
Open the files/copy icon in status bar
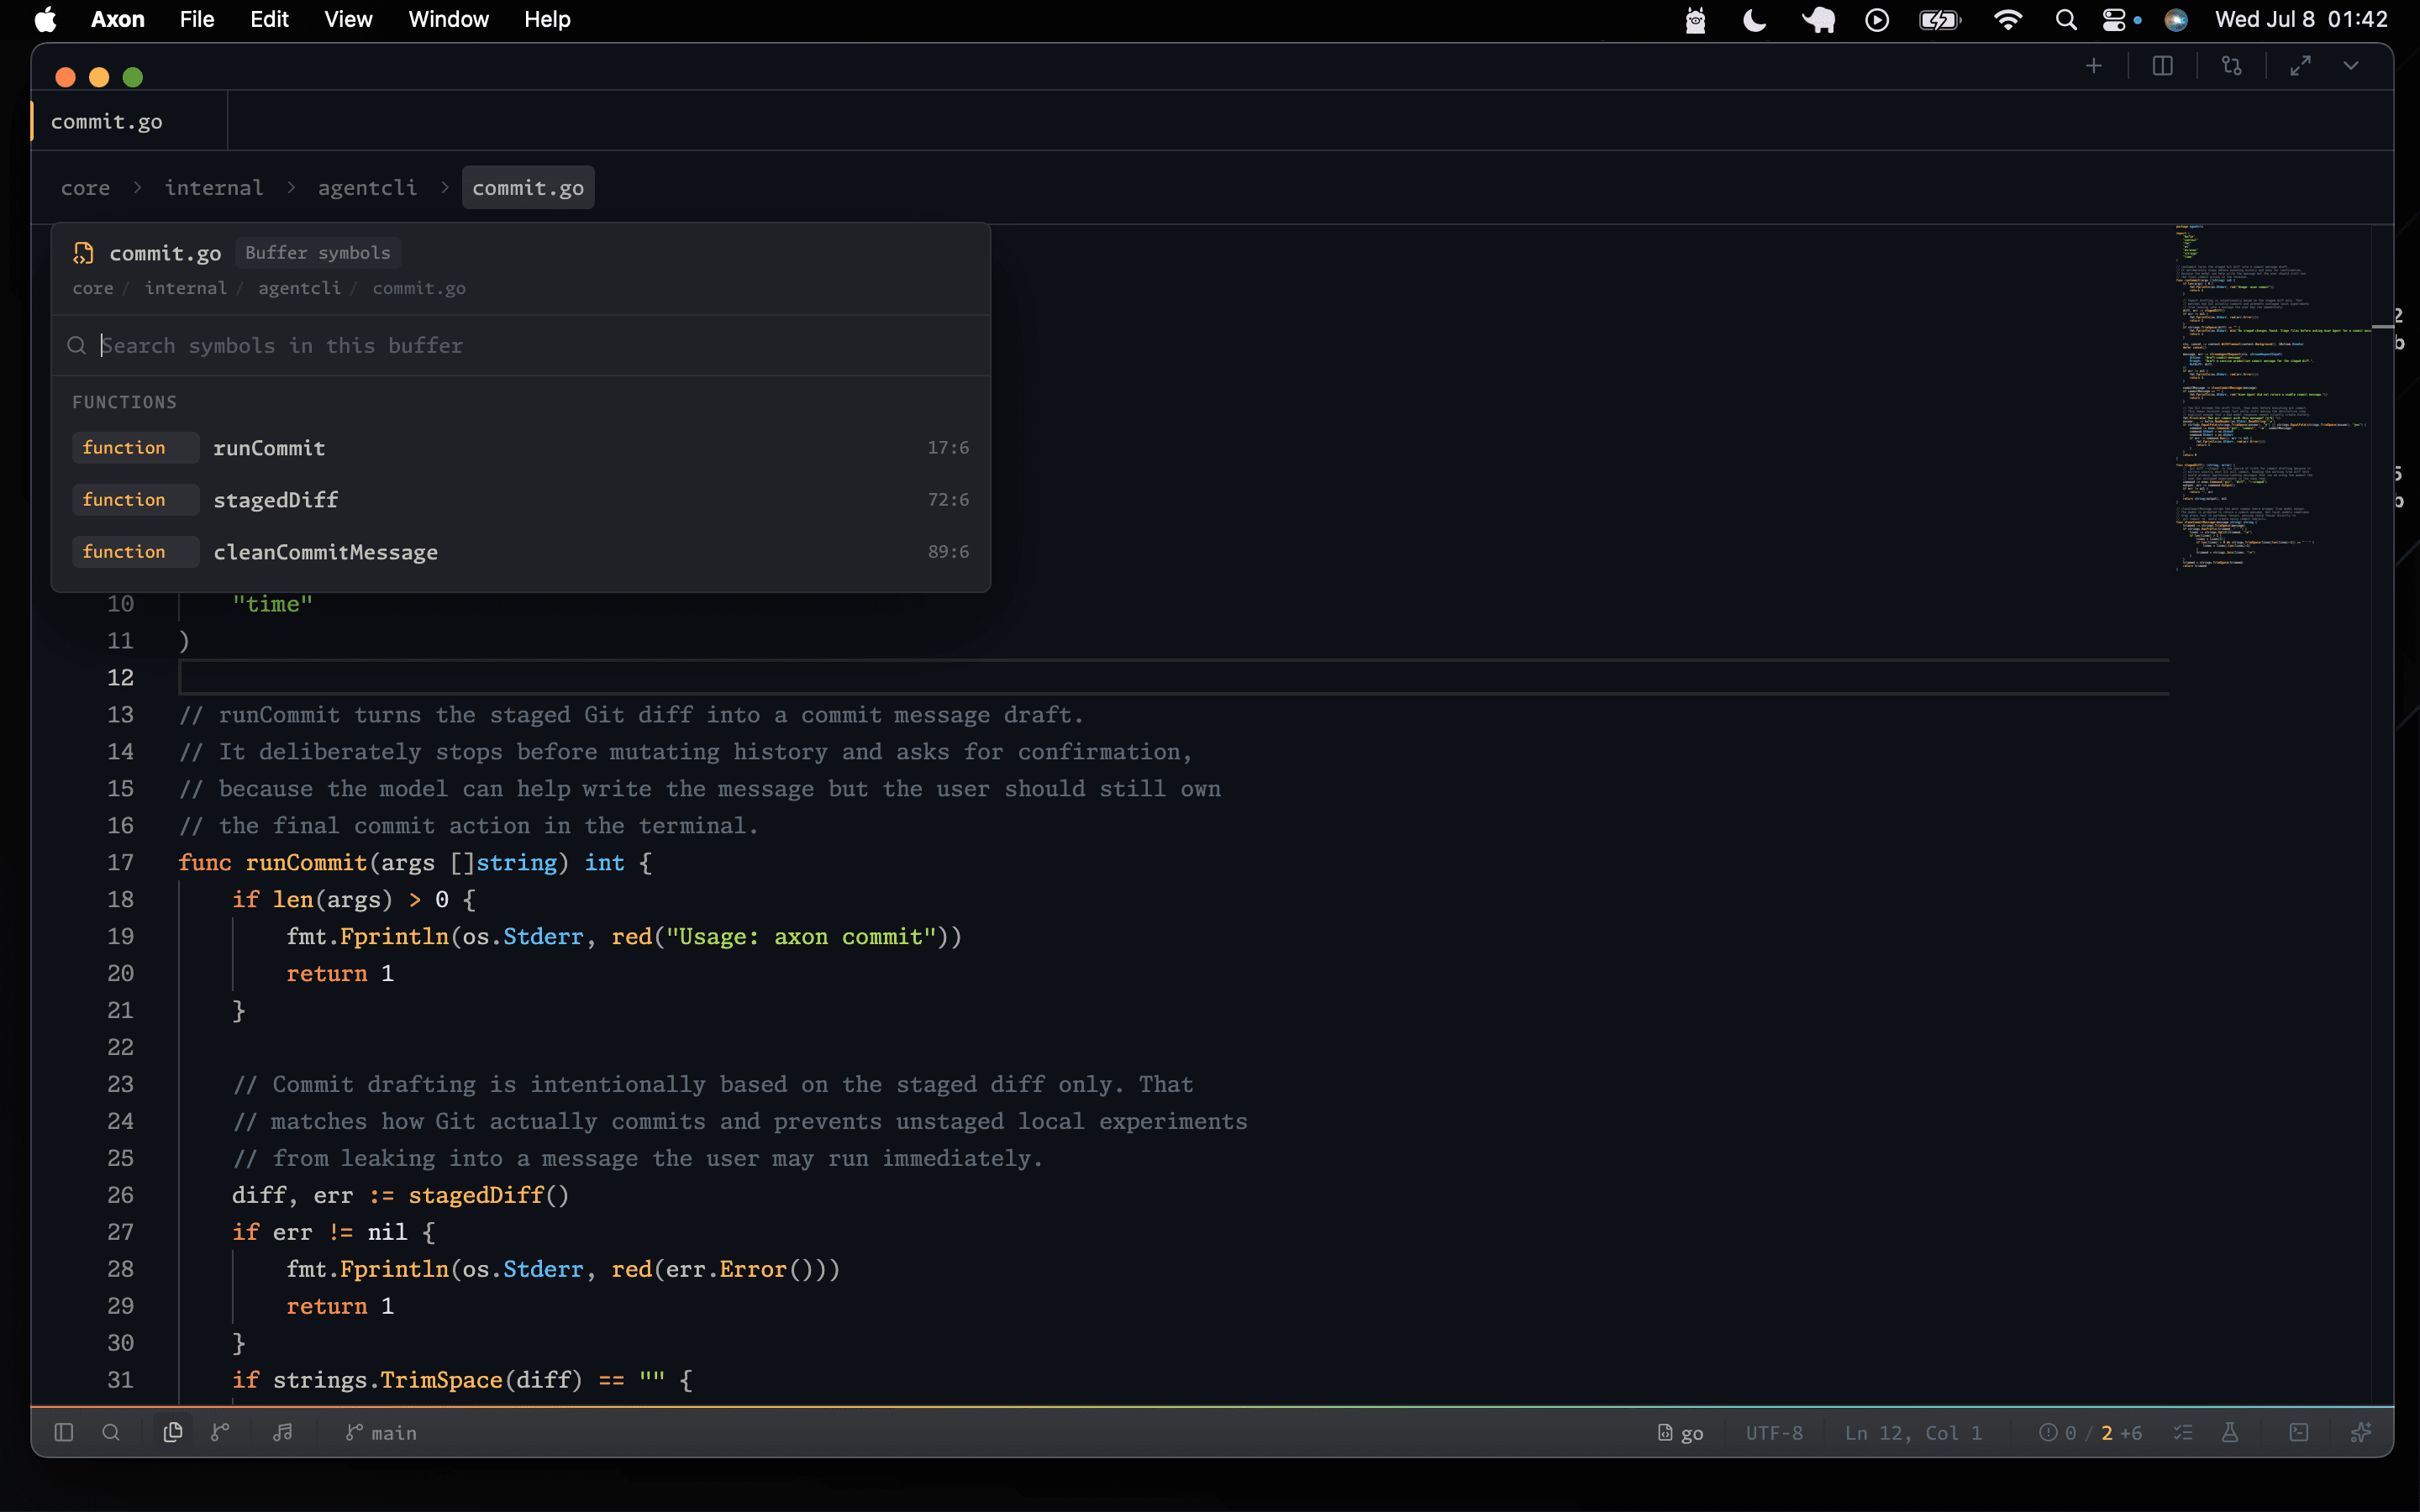click(x=172, y=1432)
